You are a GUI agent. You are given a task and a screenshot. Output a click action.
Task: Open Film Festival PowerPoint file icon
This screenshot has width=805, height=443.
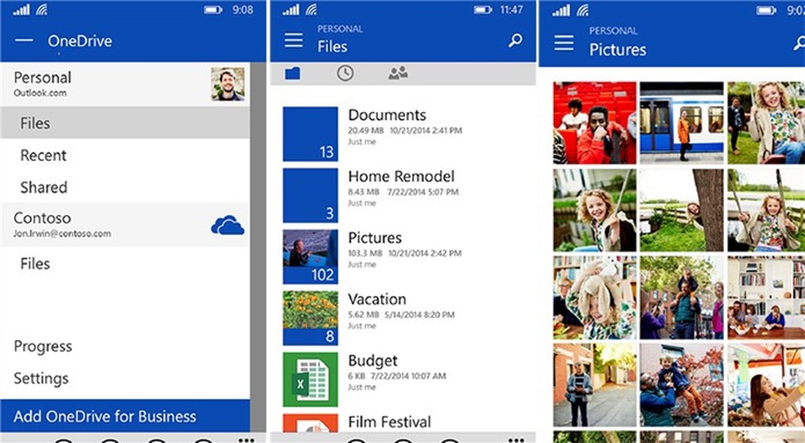310,423
